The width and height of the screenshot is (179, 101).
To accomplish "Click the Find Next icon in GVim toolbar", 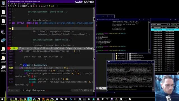I will pos(34,6).
